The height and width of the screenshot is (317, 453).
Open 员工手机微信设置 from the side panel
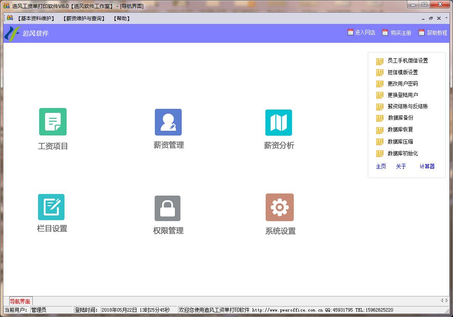[x=407, y=61]
